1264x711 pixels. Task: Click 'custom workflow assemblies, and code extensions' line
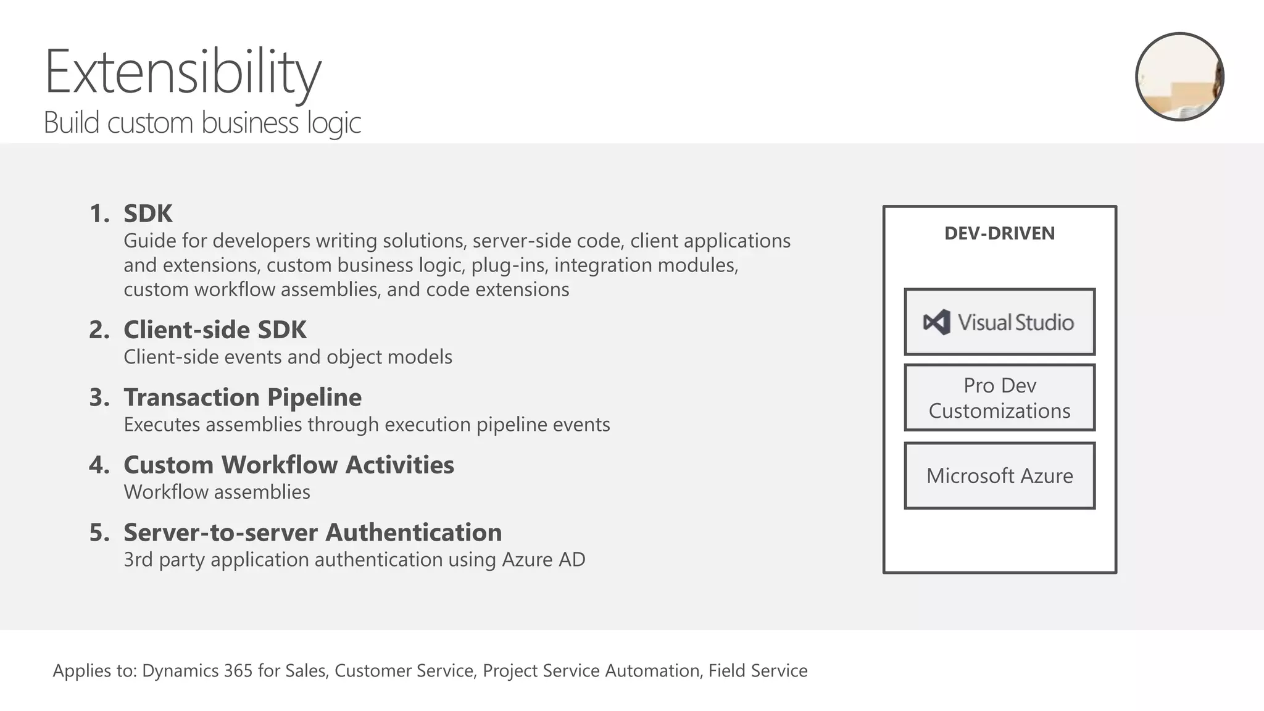[x=346, y=289]
